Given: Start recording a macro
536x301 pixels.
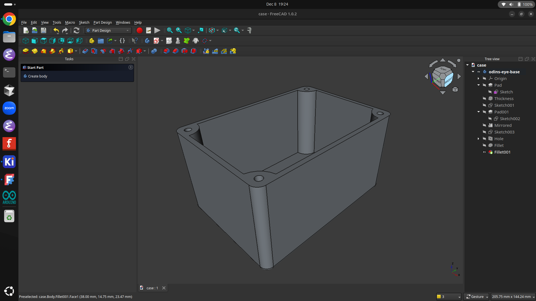Looking at the screenshot, I should tap(140, 30).
